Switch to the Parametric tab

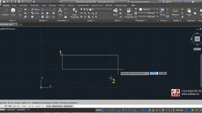pos(34,5)
